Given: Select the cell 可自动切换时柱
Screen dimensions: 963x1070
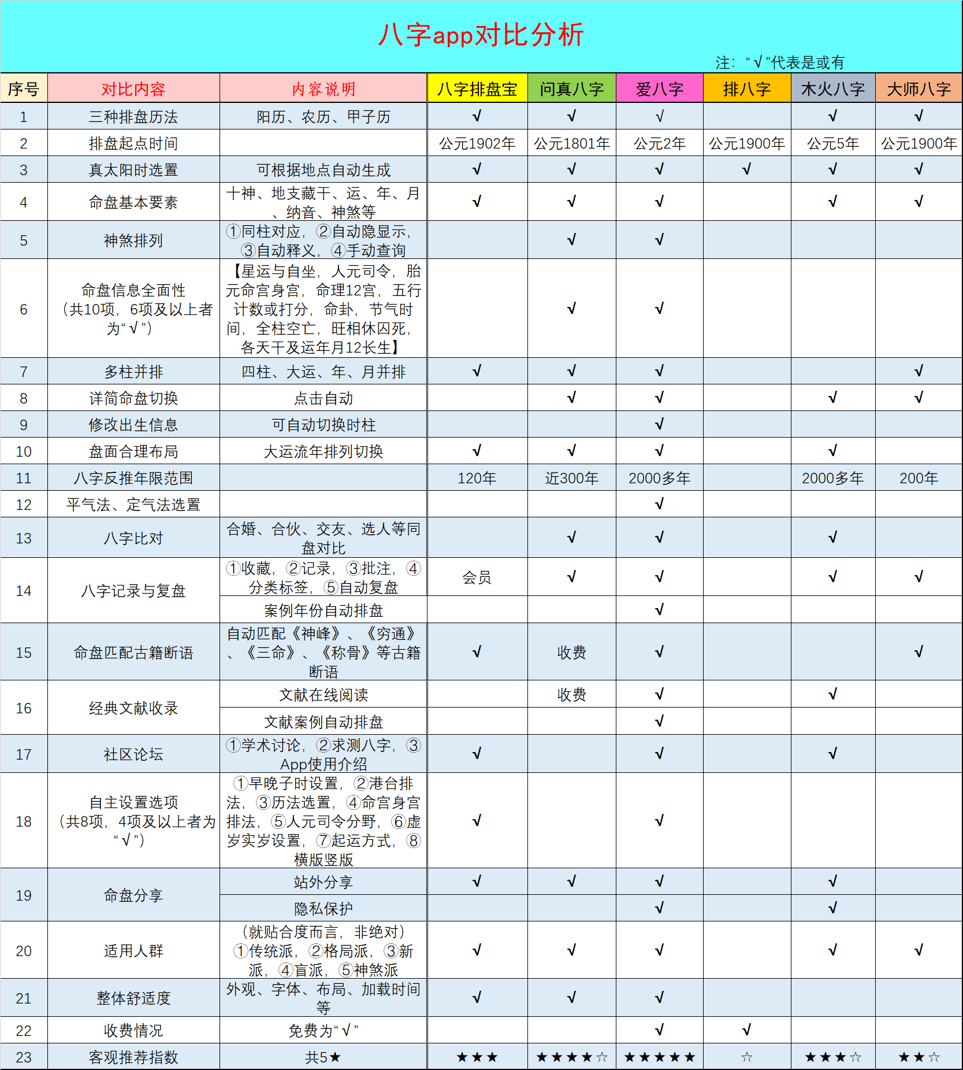Looking at the screenshot, I should (324, 424).
